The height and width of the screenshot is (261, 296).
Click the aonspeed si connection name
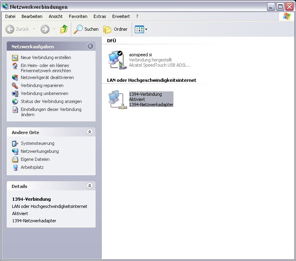(140, 55)
